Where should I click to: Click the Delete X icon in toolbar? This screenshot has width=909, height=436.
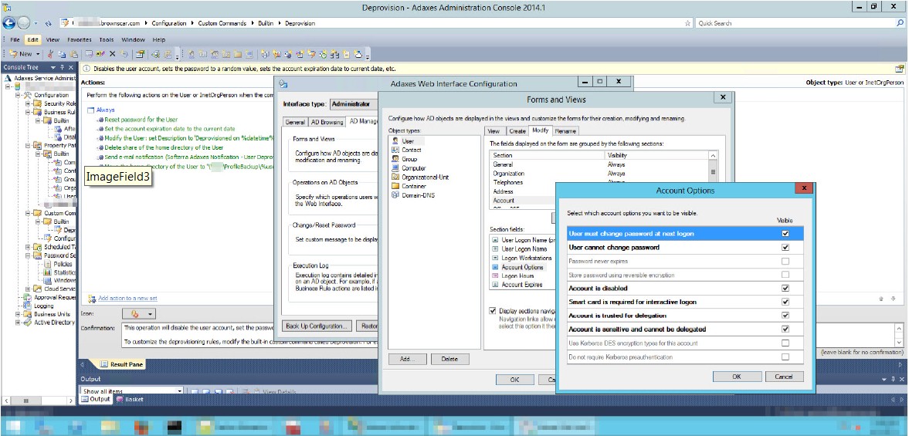112,54
